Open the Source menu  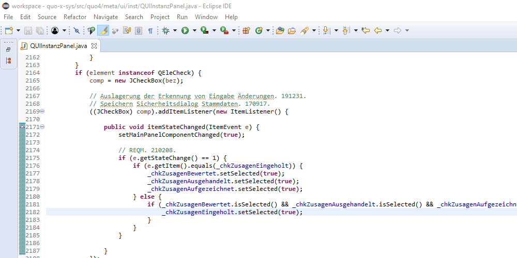(47, 17)
